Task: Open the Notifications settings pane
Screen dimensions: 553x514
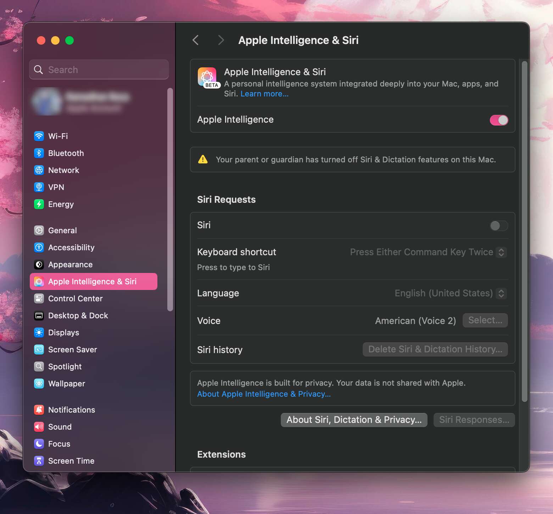Action: click(x=94, y=410)
